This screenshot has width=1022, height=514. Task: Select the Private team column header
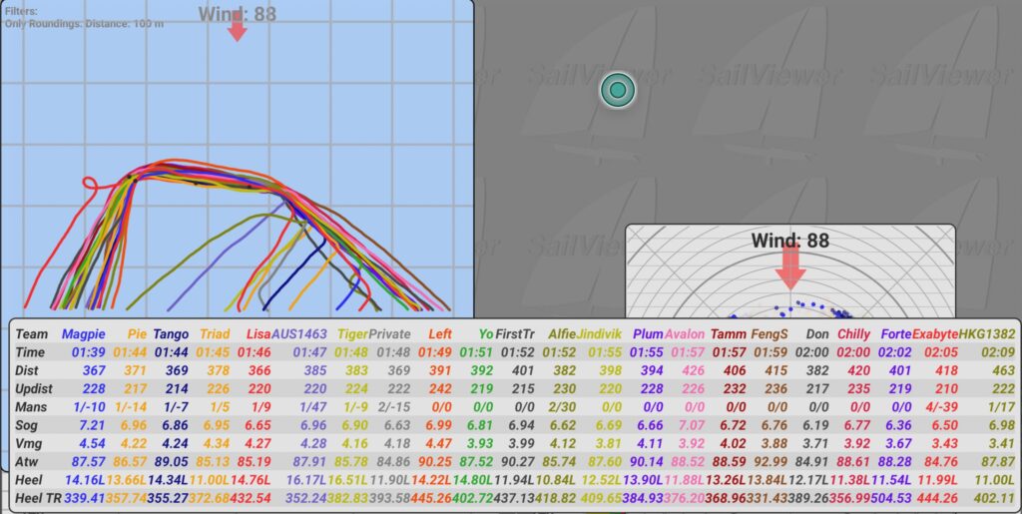[x=390, y=334]
